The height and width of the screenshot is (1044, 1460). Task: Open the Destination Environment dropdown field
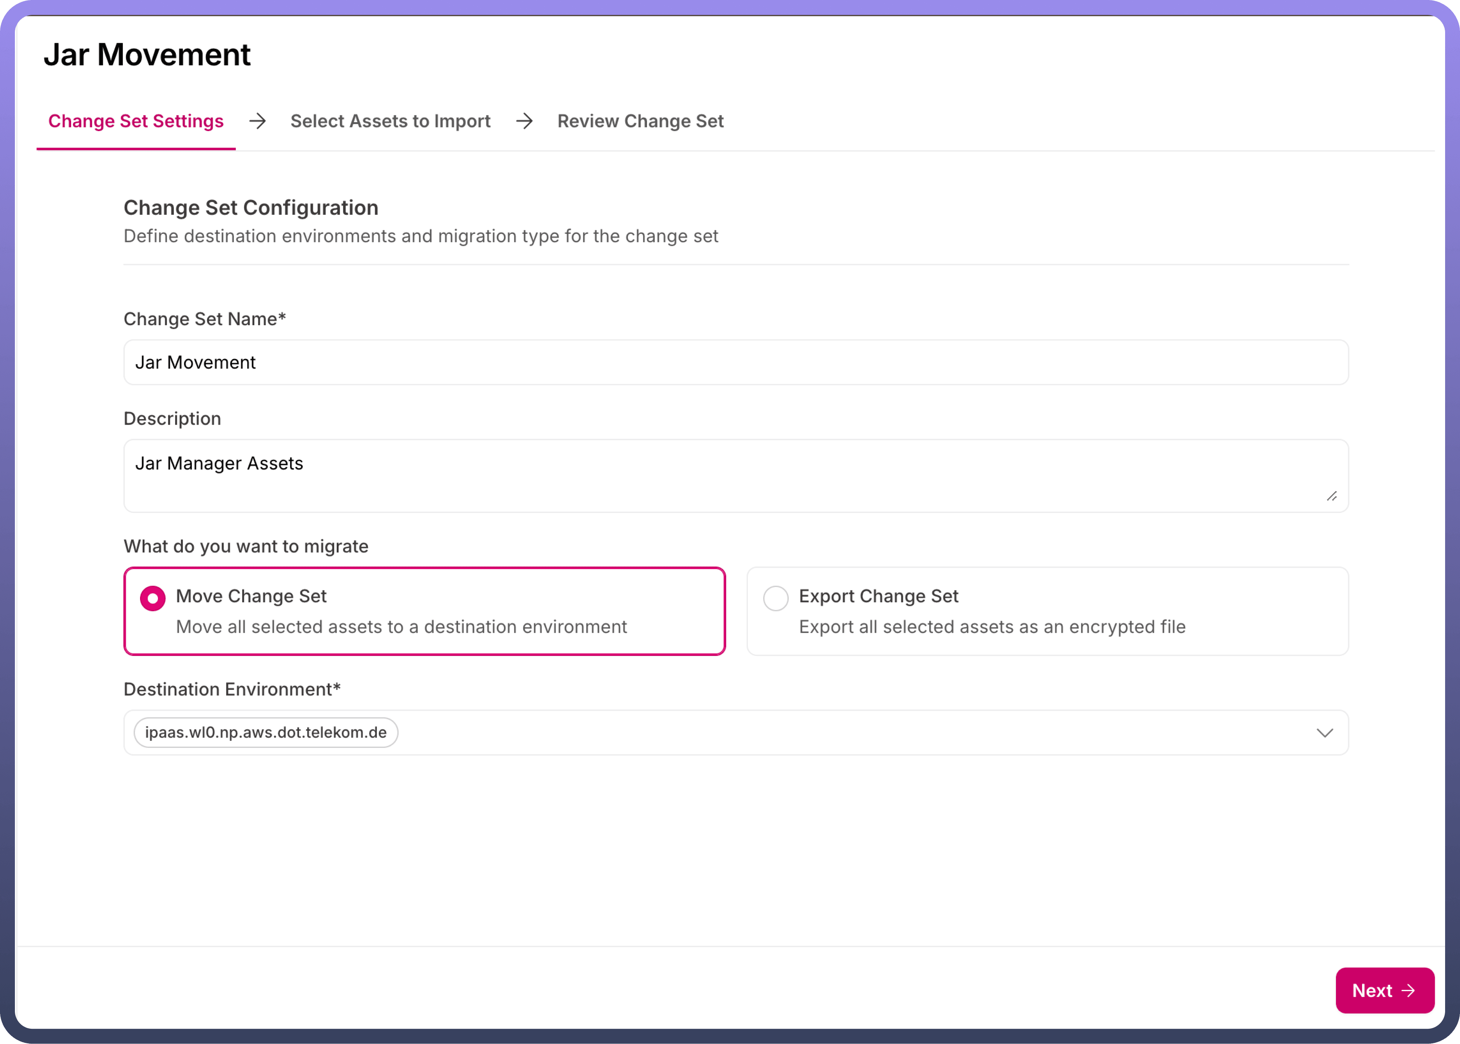(836, 733)
